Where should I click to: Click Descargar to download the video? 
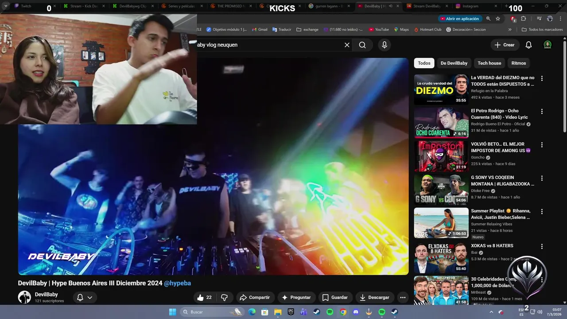click(375, 297)
